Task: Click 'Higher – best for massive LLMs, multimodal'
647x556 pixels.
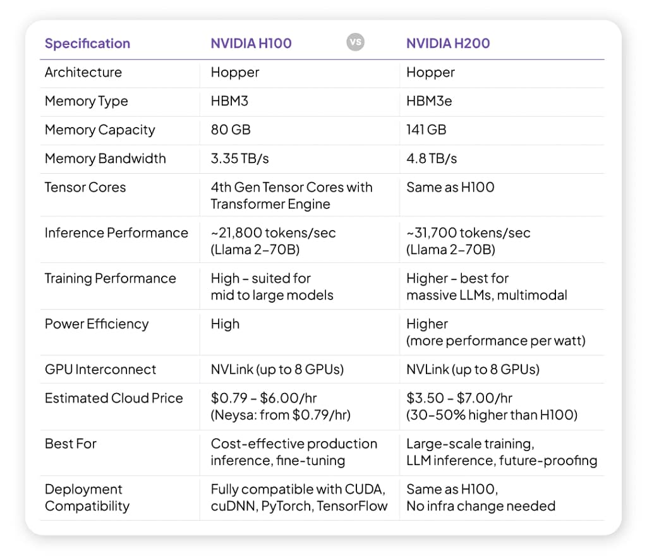Action: coord(487,287)
